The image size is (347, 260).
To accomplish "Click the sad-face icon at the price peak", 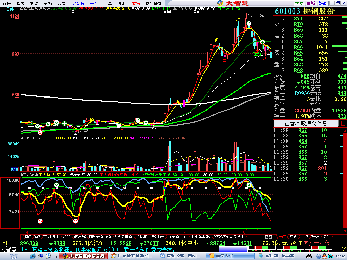I will point(249,23).
